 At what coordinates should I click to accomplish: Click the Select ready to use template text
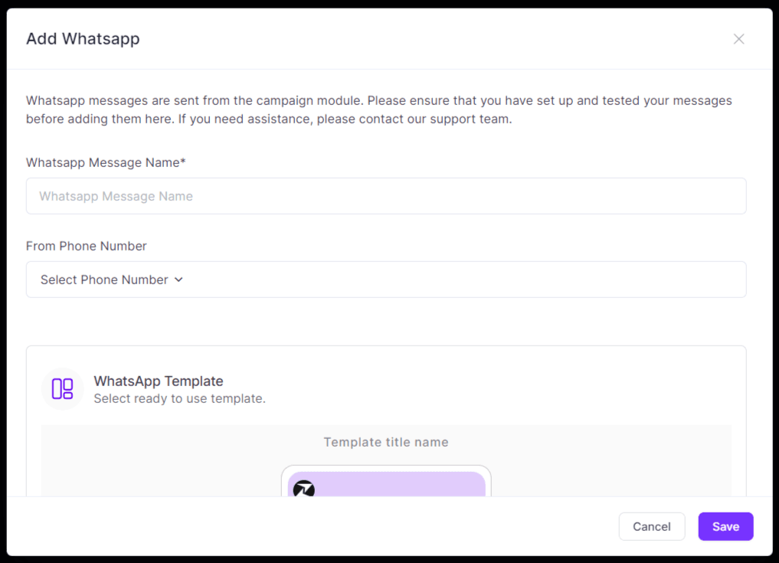tap(179, 399)
